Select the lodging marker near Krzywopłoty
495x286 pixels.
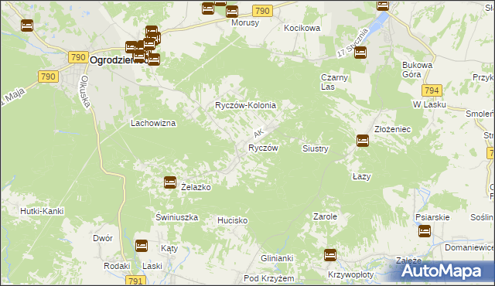[x=330, y=255]
